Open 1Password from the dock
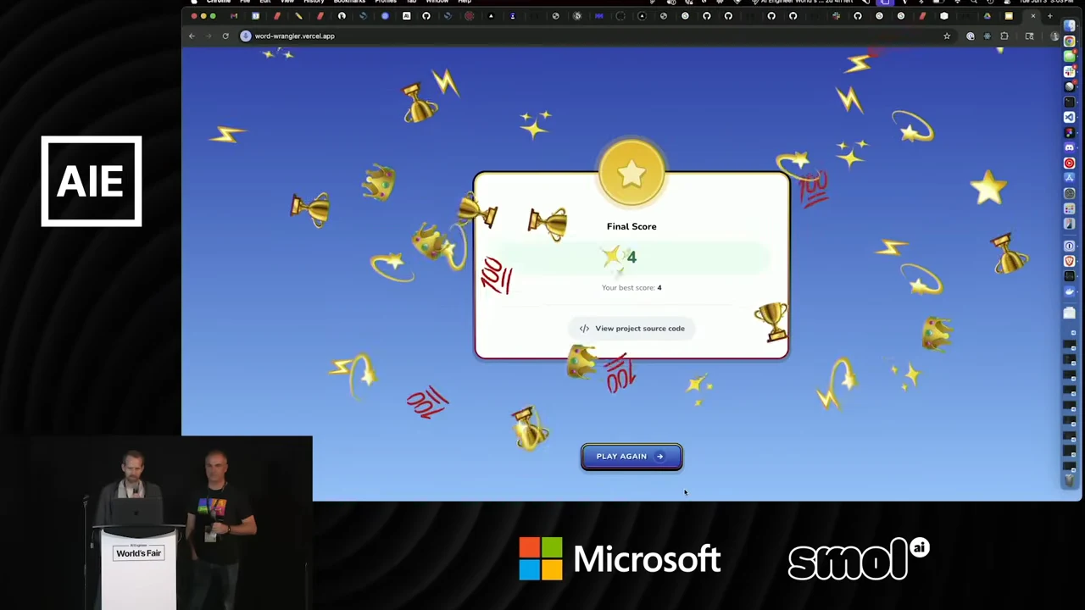The image size is (1085, 610). [x=1070, y=246]
